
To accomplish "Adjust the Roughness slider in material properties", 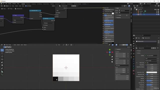I will pos(152,85).
